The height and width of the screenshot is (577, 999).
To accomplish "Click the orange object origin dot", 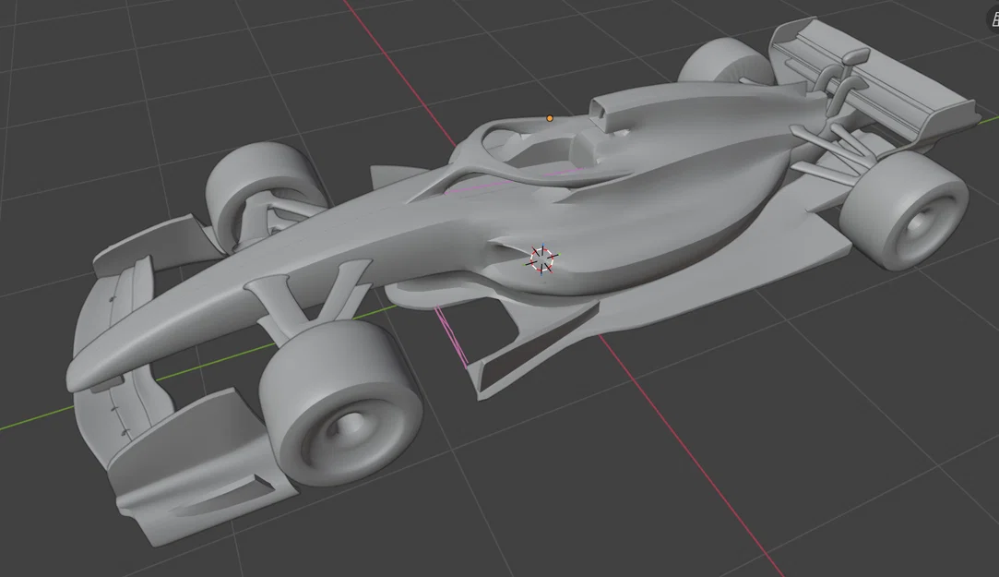I will [x=548, y=118].
